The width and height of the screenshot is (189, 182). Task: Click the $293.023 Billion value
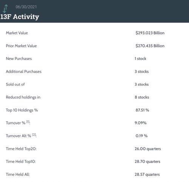(x=150, y=33)
